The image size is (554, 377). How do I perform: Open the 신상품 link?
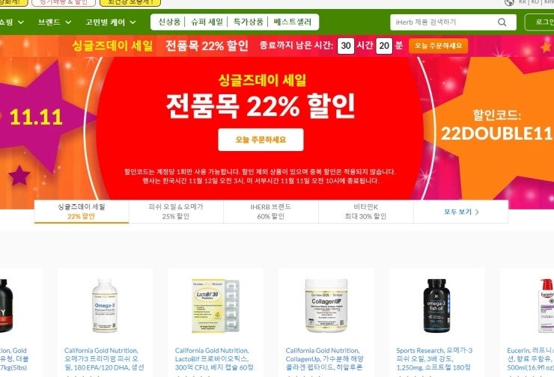coord(169,22)
